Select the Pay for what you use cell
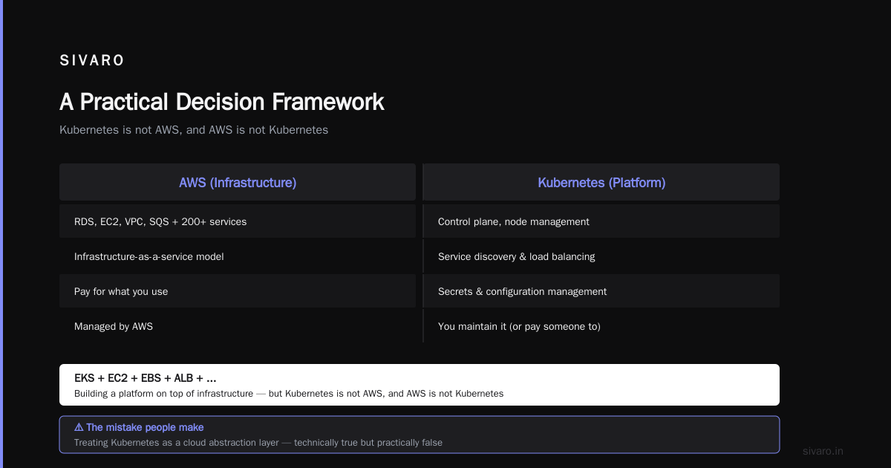 pos(238,291)
